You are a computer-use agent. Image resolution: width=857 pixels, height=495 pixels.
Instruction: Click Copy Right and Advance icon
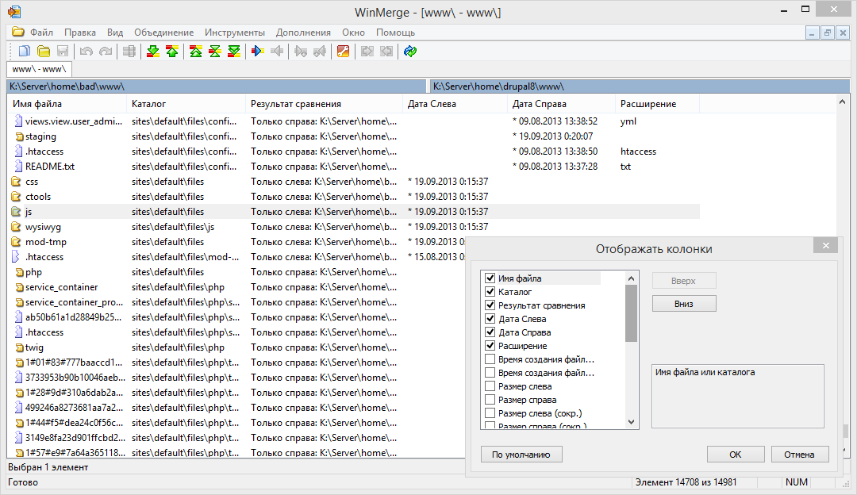[x=301, y=52]
